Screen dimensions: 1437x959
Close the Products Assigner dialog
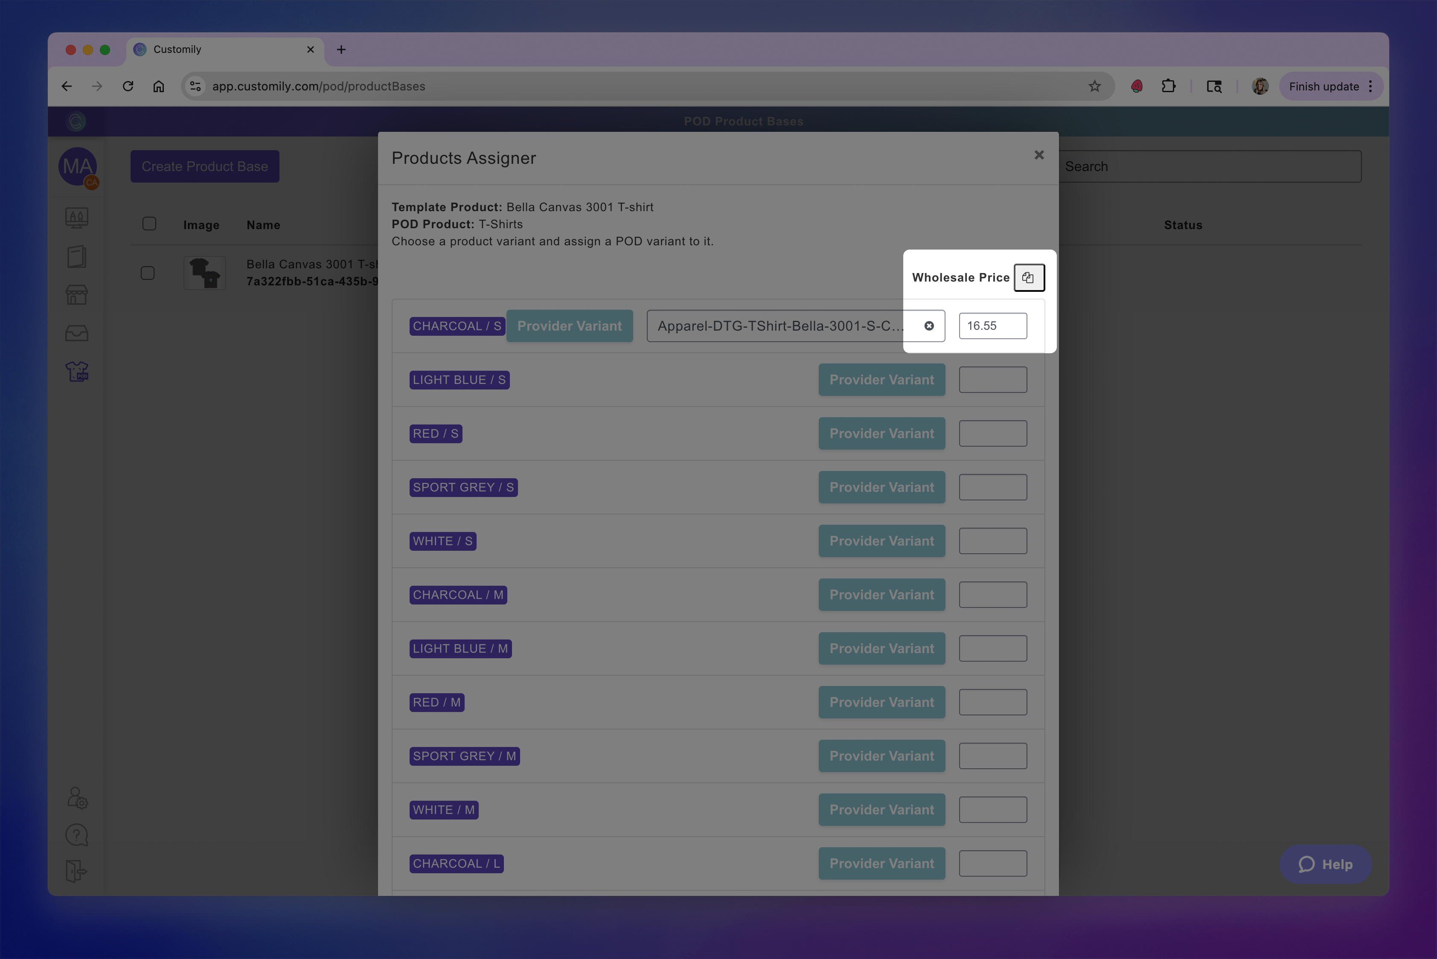click(x=1039, y=155)
